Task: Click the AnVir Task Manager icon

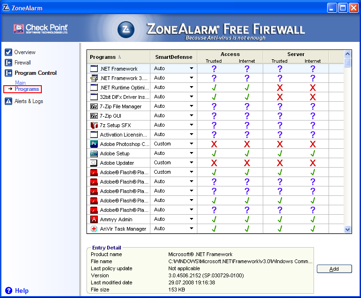Action: point(94,229)
